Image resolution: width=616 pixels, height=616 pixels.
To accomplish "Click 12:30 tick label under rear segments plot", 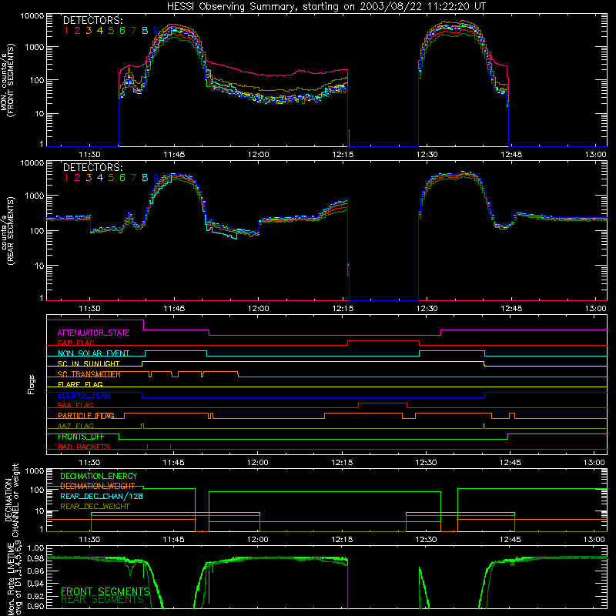I will click(x=427, y=309).
